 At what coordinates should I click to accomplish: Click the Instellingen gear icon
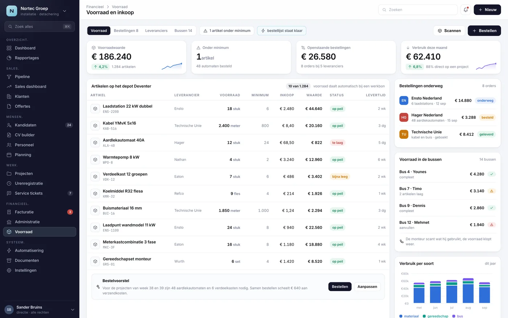tap(9, 270)
